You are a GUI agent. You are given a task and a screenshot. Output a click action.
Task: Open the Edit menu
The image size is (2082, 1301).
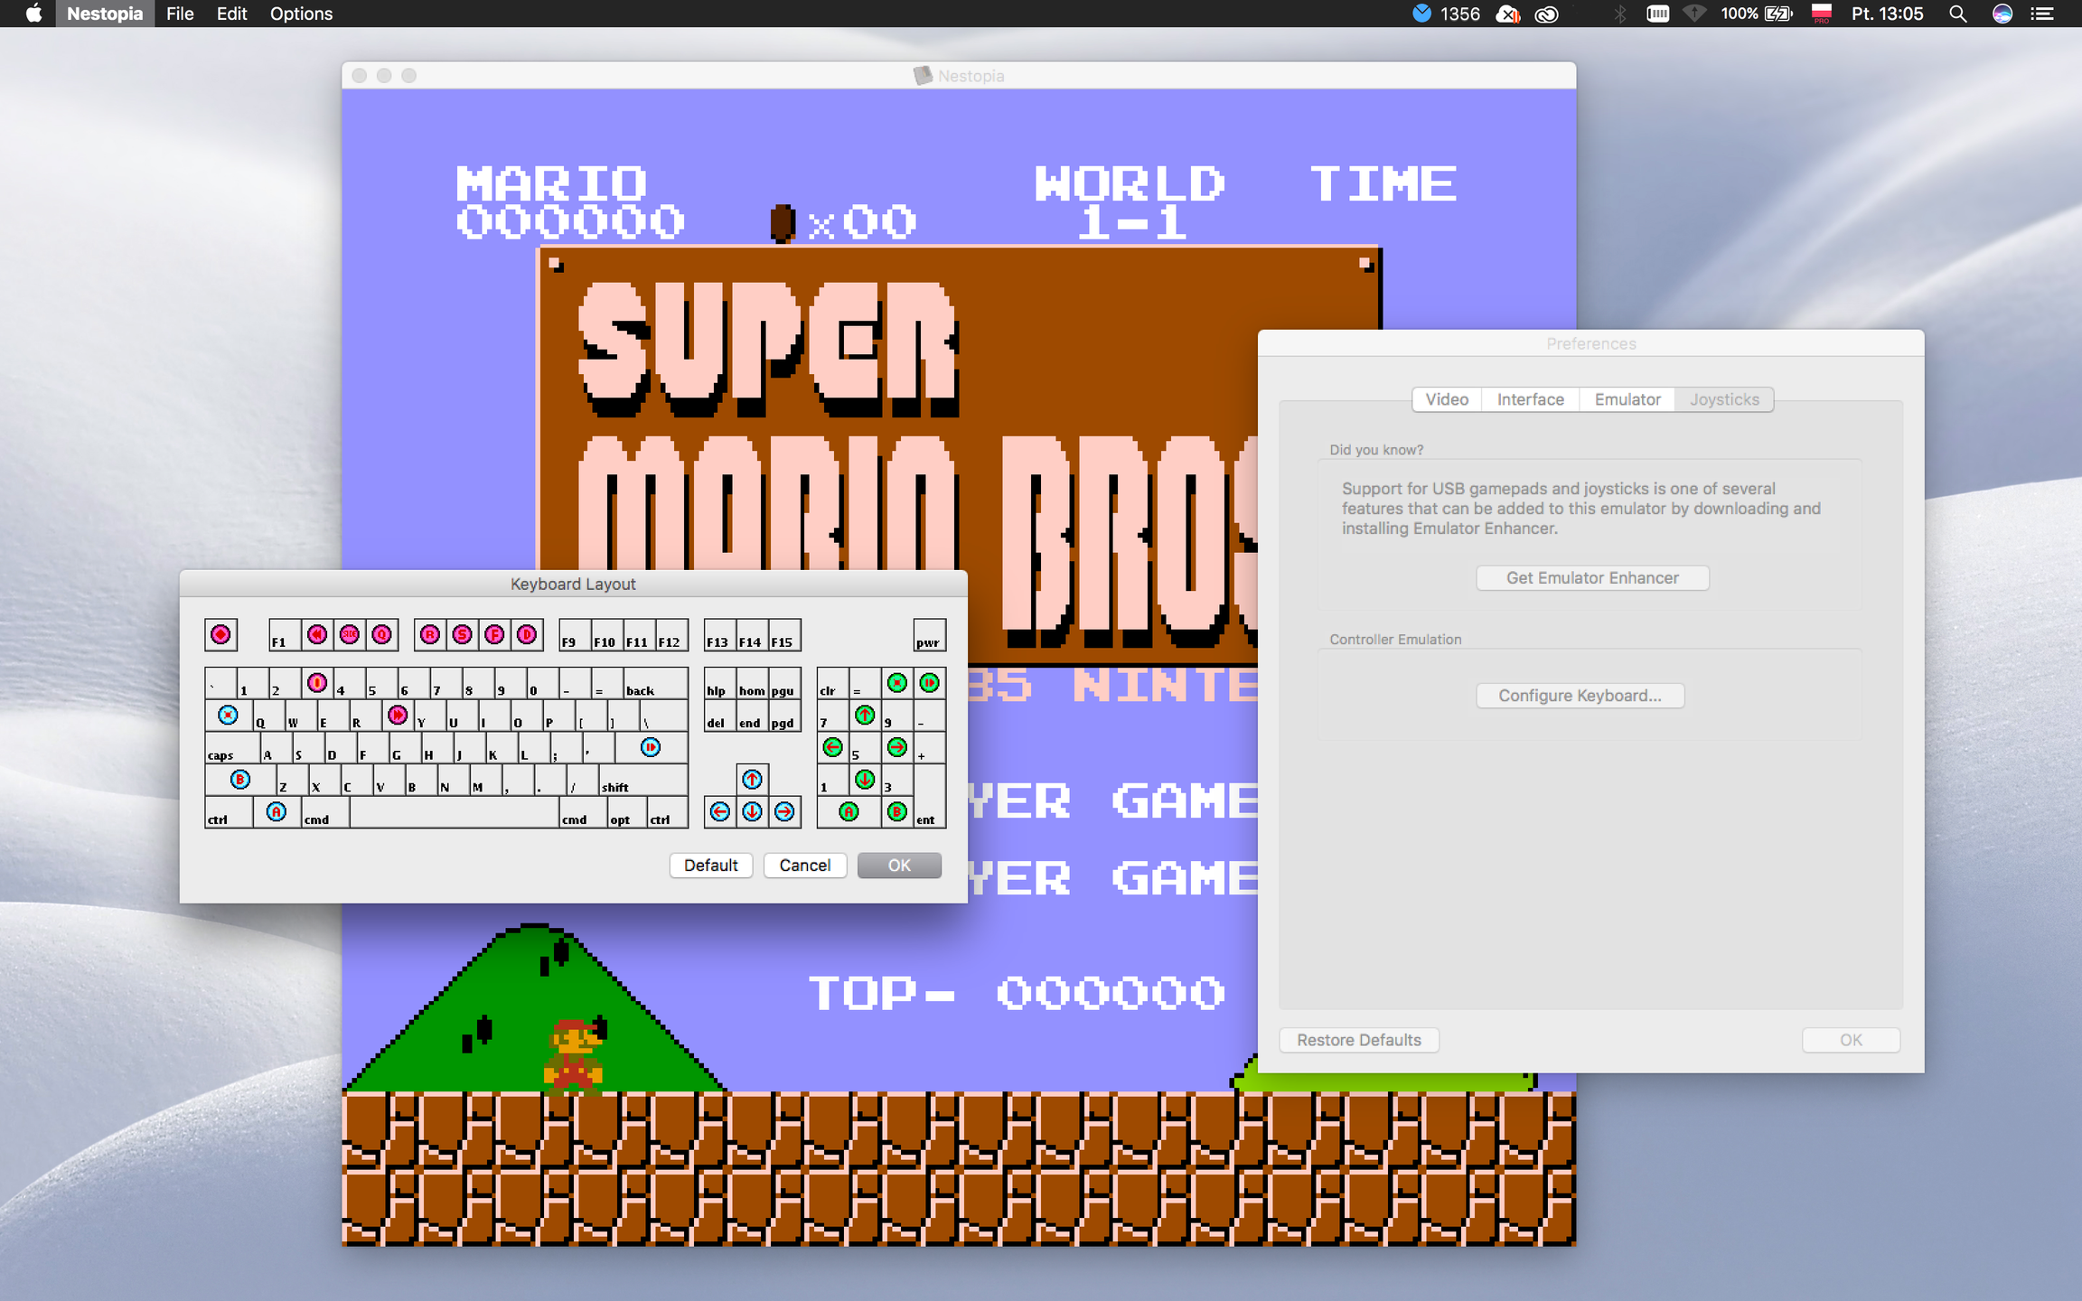coord(231,14)
